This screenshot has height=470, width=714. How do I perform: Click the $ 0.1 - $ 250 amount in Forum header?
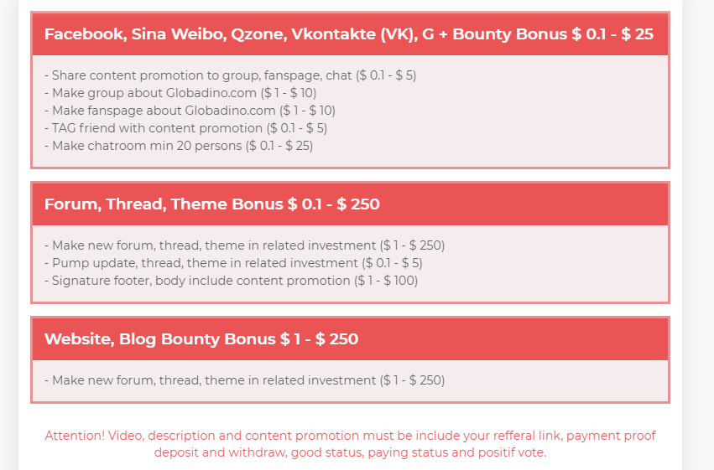334,204
